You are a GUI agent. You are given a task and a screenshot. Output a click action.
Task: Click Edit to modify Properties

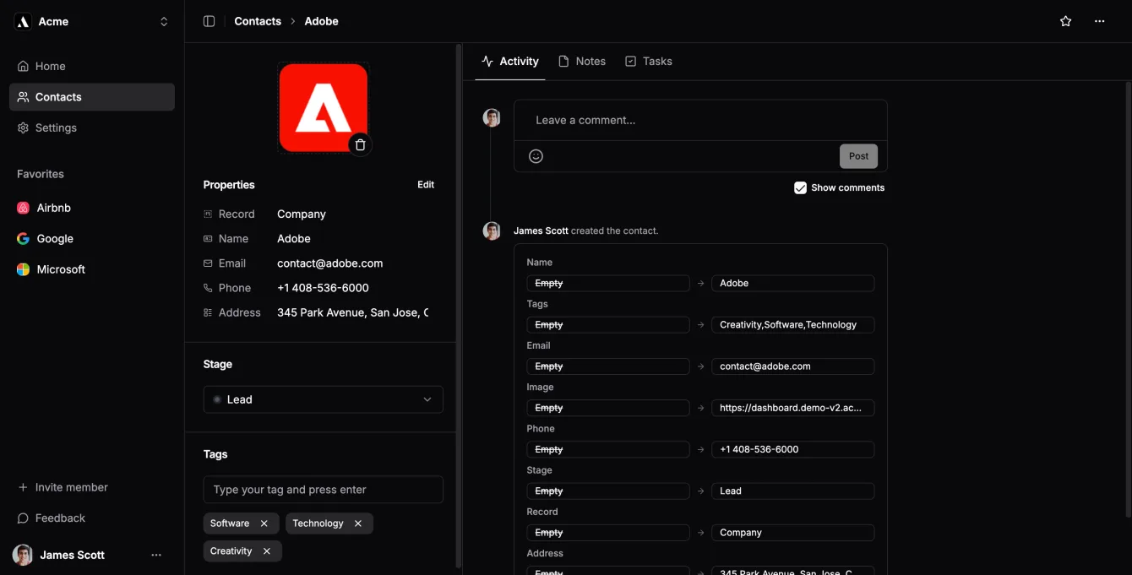point(425,184)
